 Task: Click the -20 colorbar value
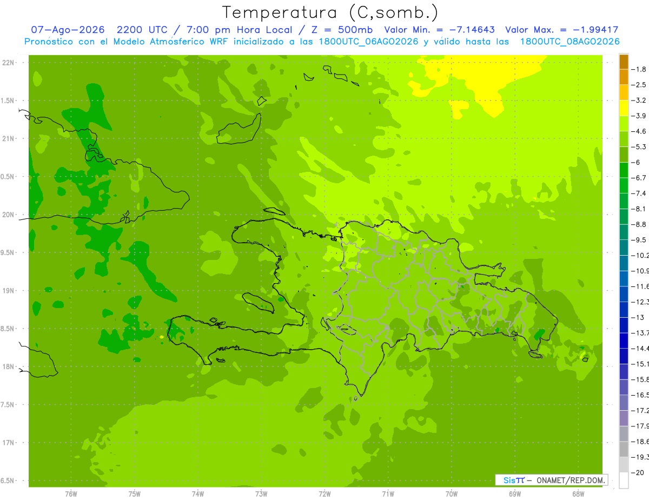[x=639, y=473]
